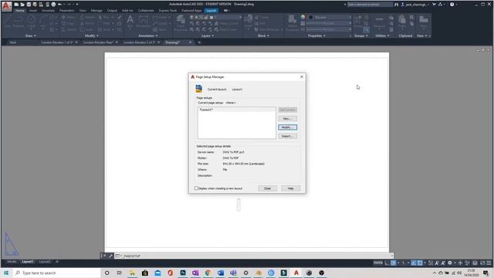The width and height of the screenshot is (494, 278).
Task: Open Chrome from the Windows taskbar
Action: [208, 273]
